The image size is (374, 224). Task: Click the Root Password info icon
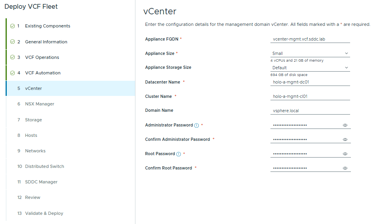(x=178, y=154)
